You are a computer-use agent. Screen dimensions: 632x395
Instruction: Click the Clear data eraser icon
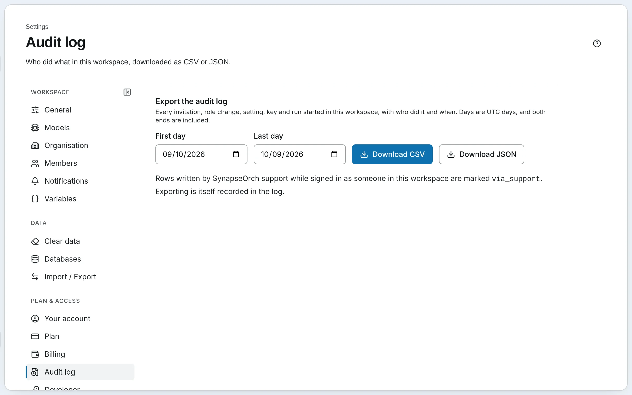[35, 241]
